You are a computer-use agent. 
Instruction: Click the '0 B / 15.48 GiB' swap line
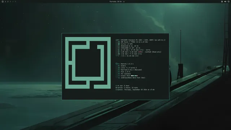tap(130, 56)
